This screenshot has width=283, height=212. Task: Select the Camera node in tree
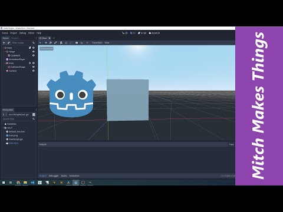[11, 71]
